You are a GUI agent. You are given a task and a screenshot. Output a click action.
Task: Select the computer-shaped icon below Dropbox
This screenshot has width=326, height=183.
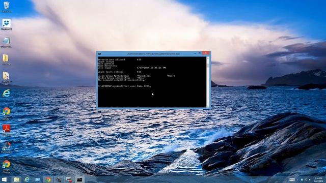pyautogui.click(x=6, y=42)
